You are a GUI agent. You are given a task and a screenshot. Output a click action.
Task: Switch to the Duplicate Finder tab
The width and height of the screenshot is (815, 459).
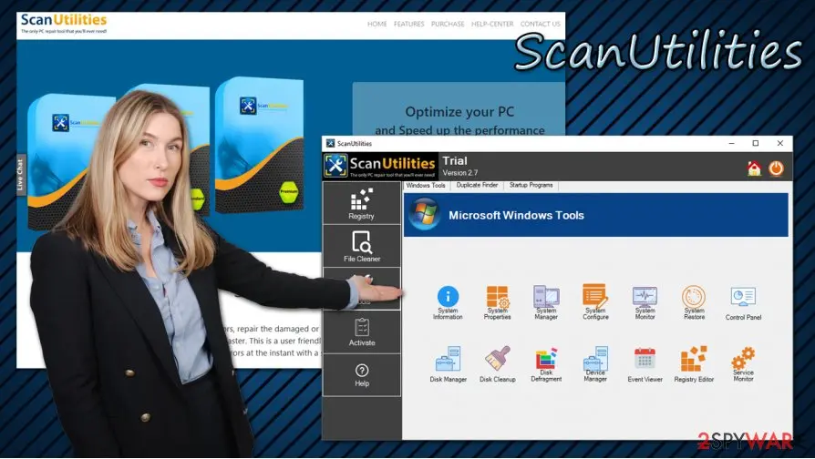pos(477,185)
